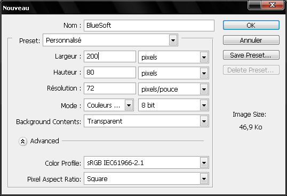This screenshot has width=287, height=196.
Task: Close the Nouveau dialog window
Action: click(x=273, y=5)
